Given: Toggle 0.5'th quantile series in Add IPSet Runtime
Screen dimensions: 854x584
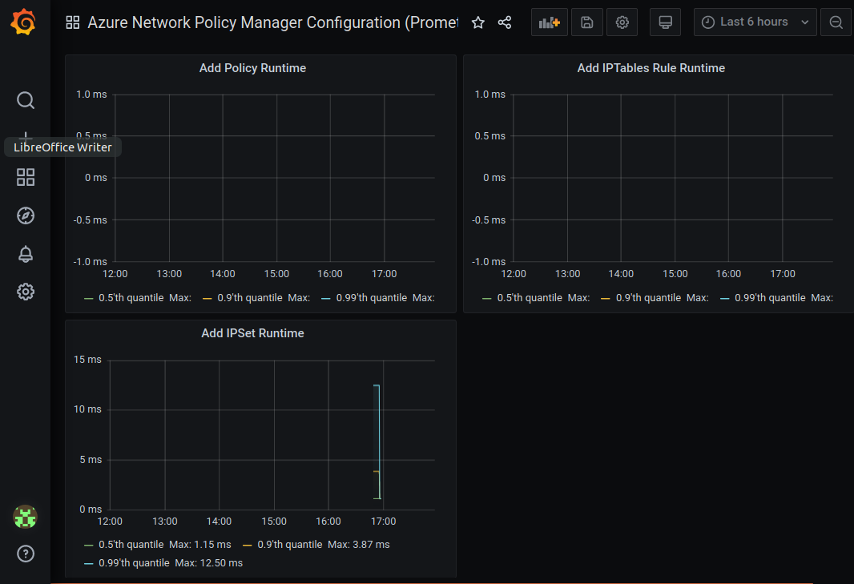Looking at the screenshot, I should tap(131, 545).
